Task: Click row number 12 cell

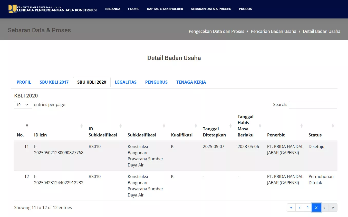Action: pyautogui.click(x=27, y=176)
